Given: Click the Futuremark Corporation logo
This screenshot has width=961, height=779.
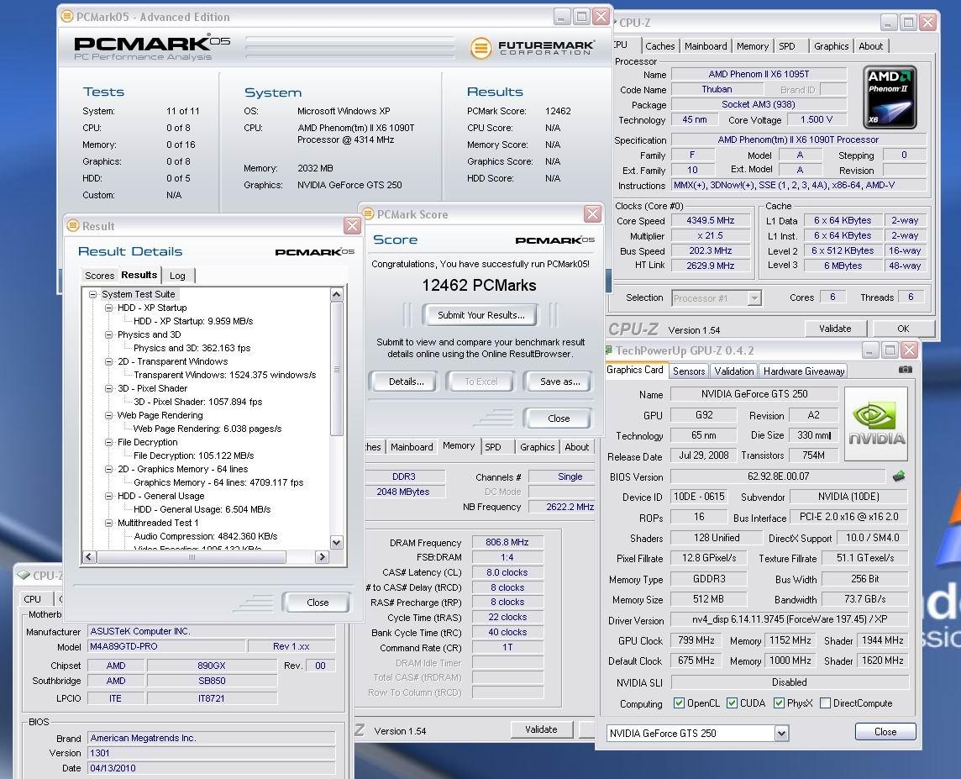Looking at the screenshot, I should 532,48.
